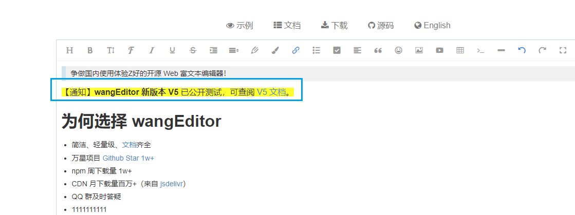Redo the last edit

pyautogui.click(x=542, y=51)
